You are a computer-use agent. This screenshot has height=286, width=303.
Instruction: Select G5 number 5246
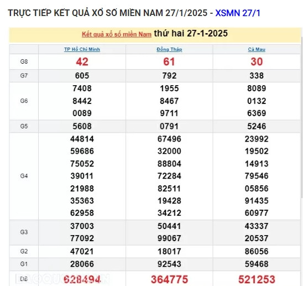[x=257, y=126]
